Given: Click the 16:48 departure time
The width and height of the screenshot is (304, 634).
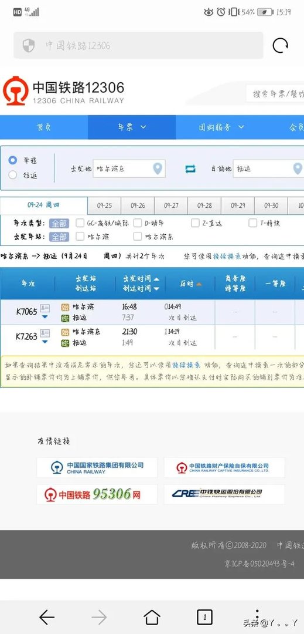Looking at the screenshot, I should (129, 307).
